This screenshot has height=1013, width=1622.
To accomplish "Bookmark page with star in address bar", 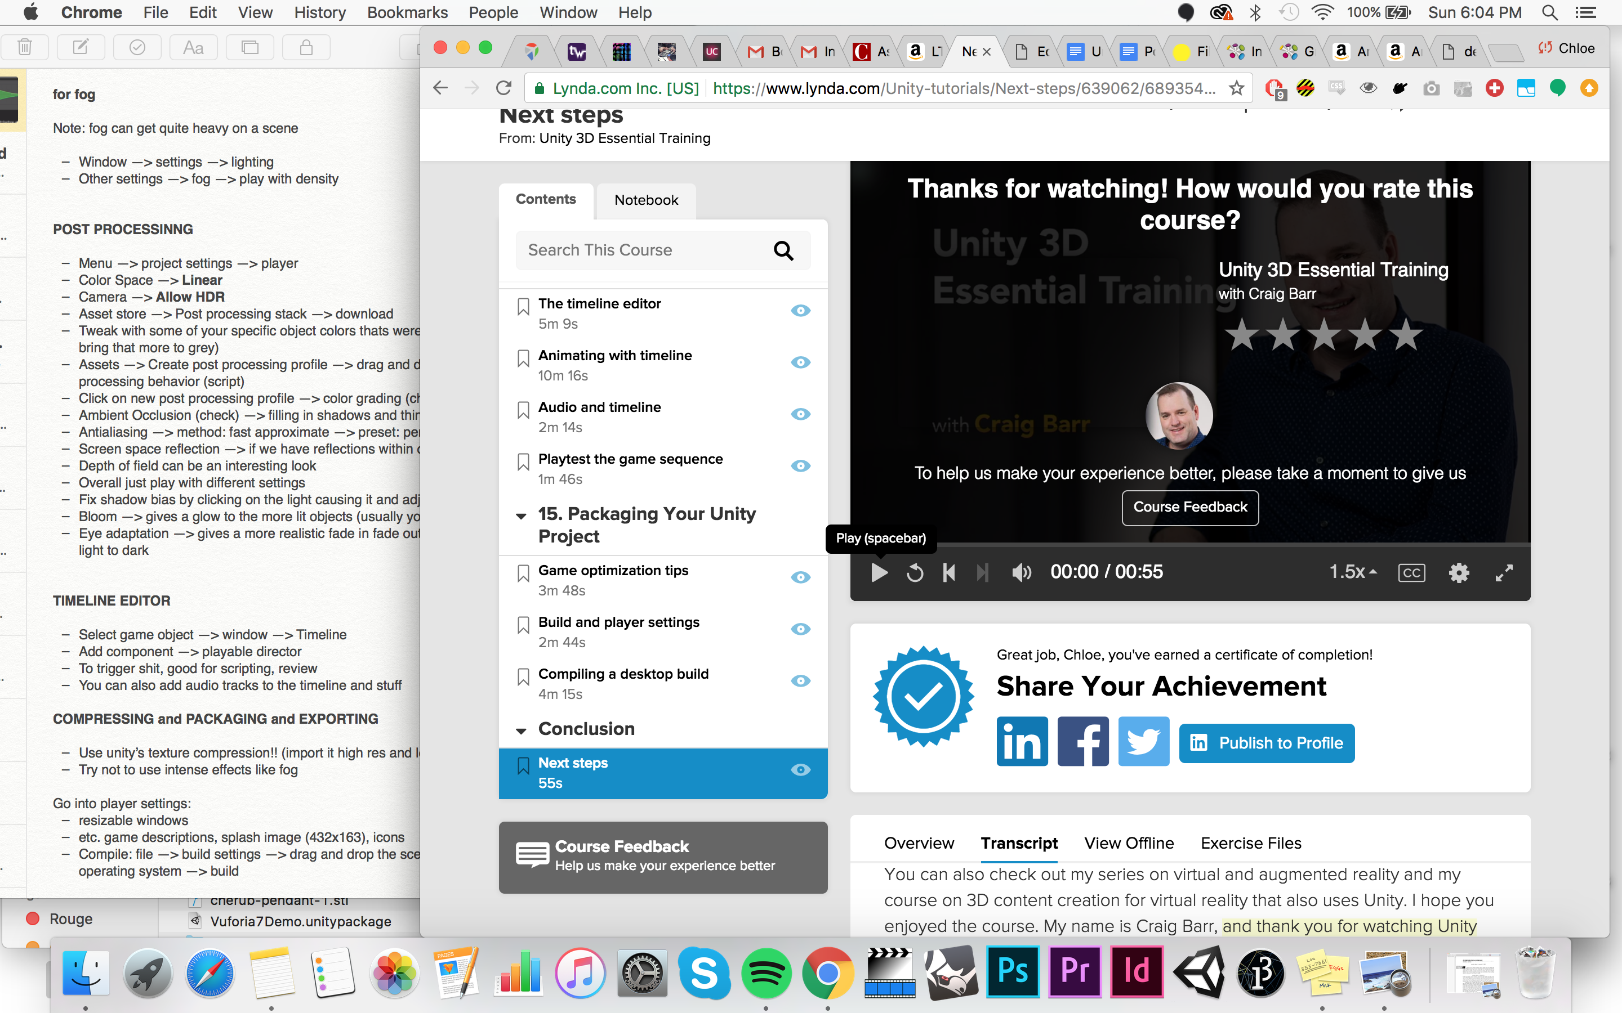I will (x=1237, y=88).
